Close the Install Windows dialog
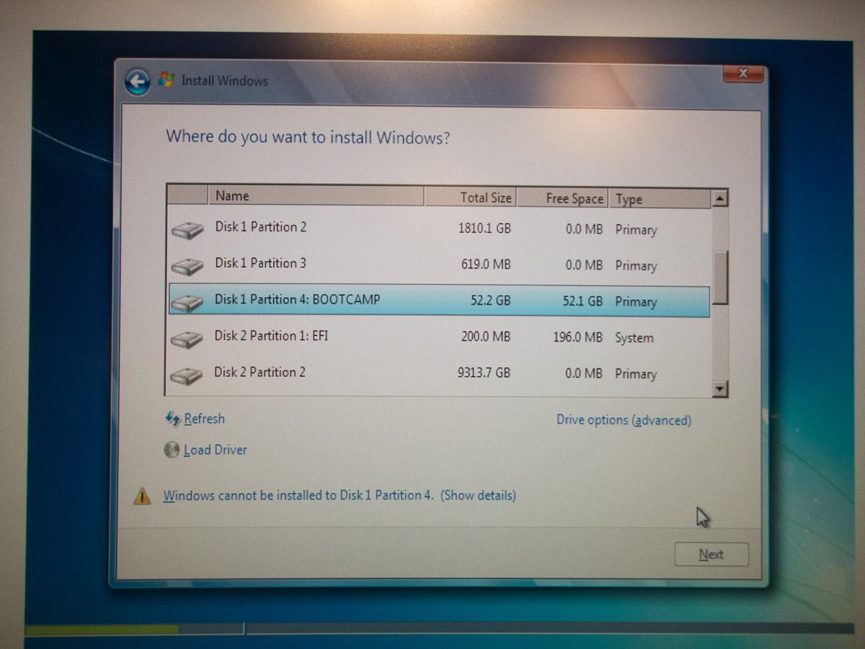865x649 pixels. (742, 74)
